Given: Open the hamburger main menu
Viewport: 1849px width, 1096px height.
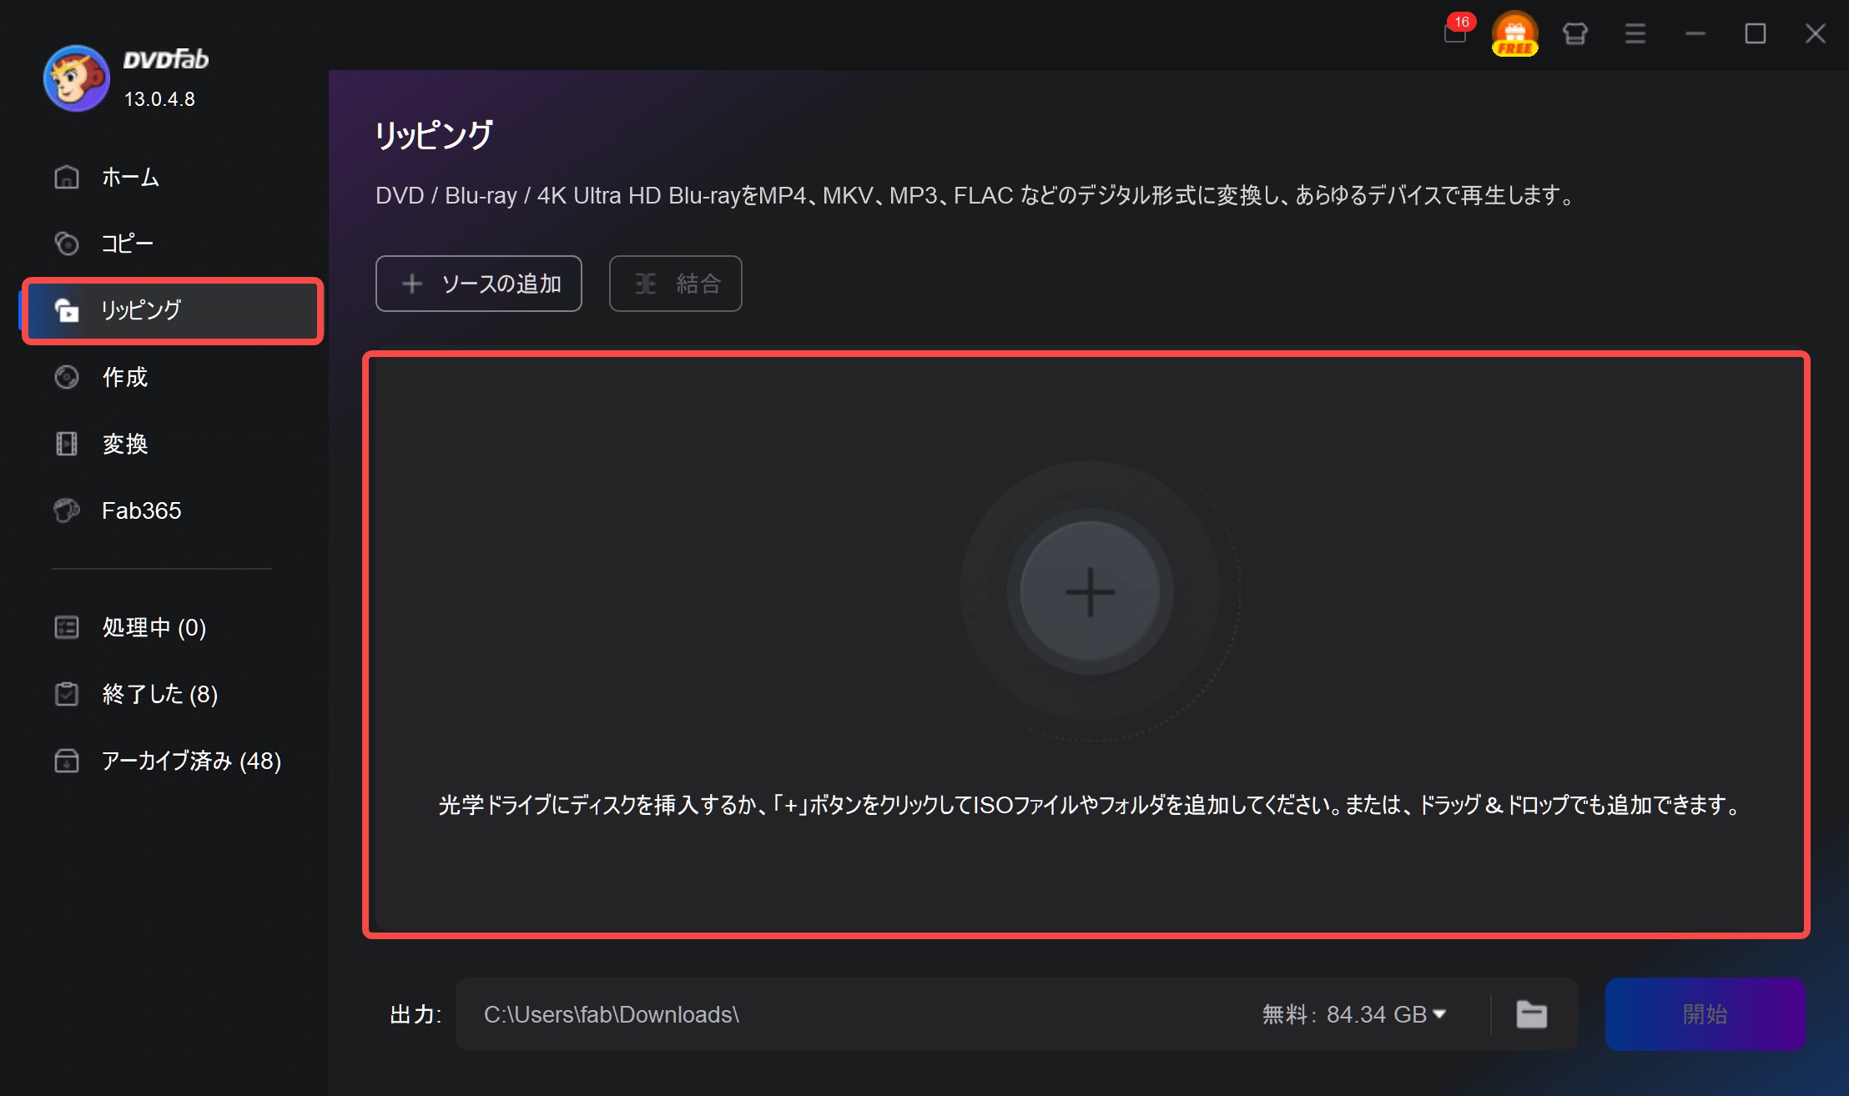Looking at the screenshot, I should coord(1635,33).
